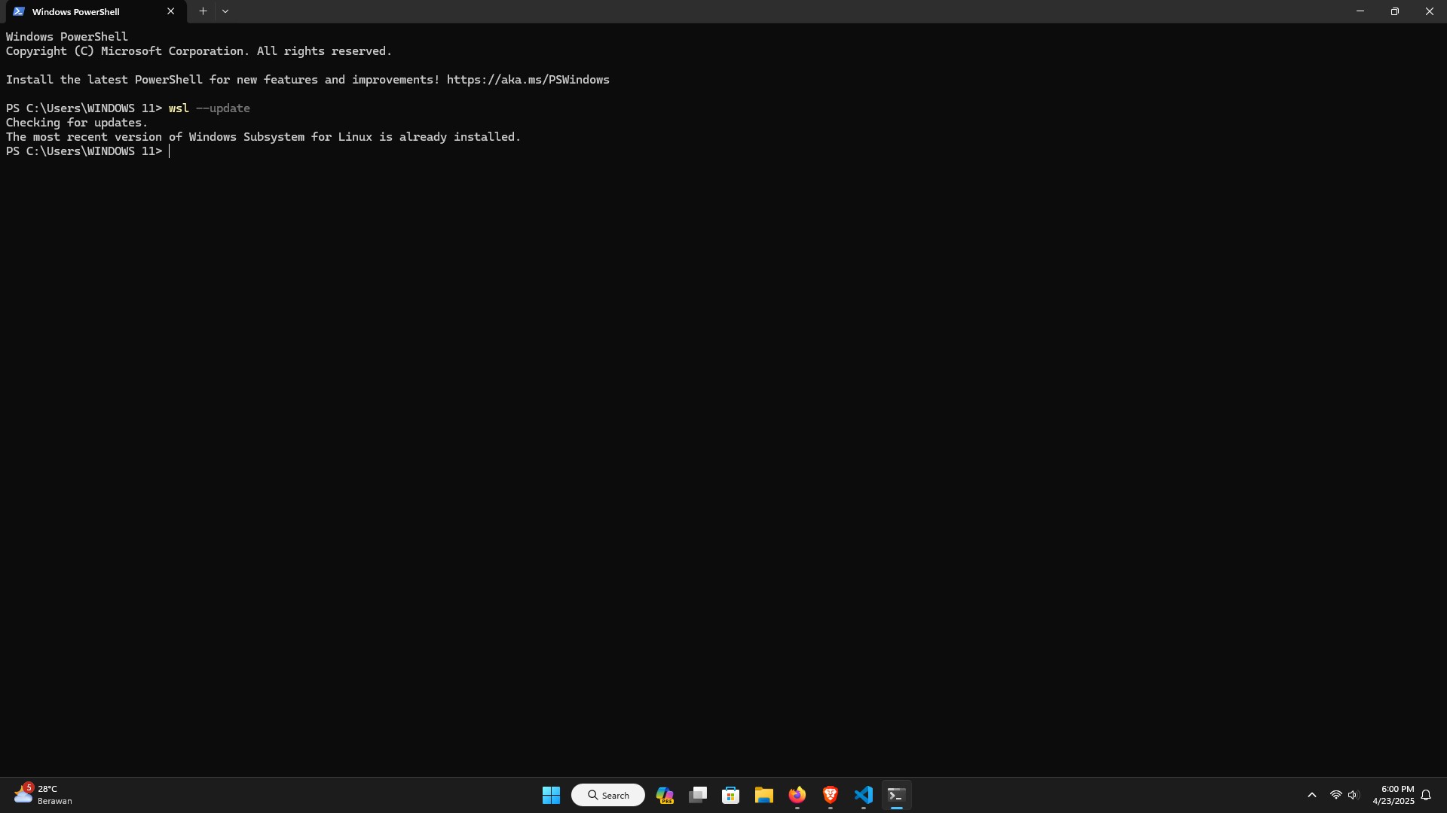Screen dimensions: 1447x813
Task: Click the taskbar Search box
Action: point(608,795)
